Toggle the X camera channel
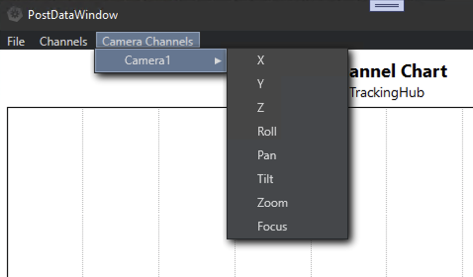The height and width of the screenshot is (277, 473). tap(261, 60)
